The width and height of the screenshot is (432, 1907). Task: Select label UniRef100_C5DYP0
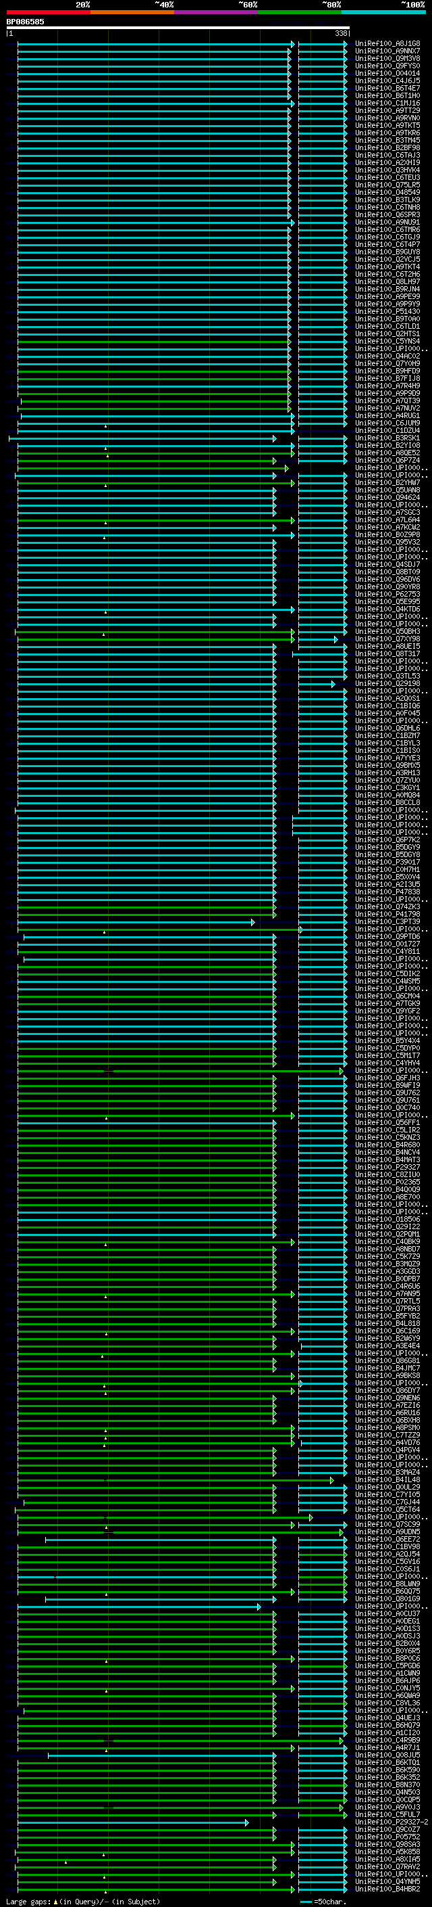tap(387, 1049)
